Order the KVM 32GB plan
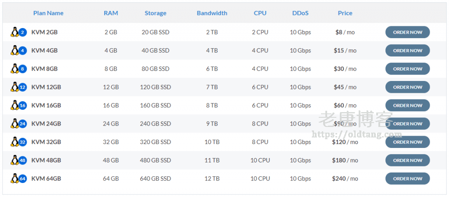The image size is (449, 197). [407, 142]
